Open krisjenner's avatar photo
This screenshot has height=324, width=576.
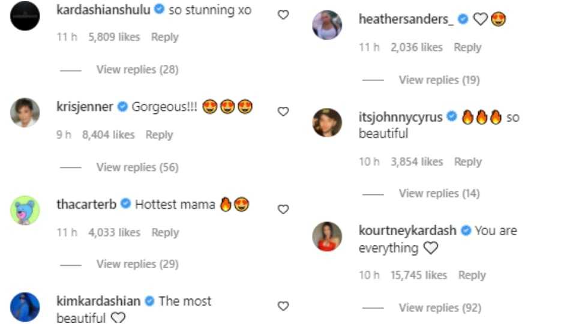click(x=25, y=112)
